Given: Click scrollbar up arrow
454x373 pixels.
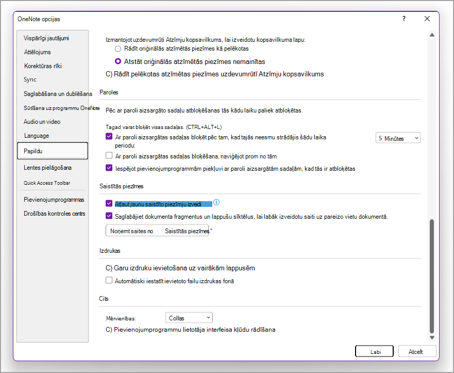Looking at the screenshot, I should (x=432, y=35).
